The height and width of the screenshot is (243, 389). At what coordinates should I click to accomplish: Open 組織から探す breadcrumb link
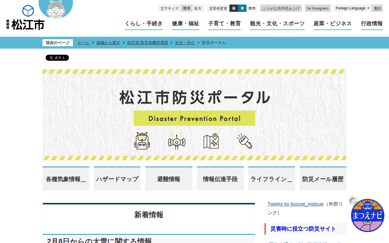coord(108,43)
